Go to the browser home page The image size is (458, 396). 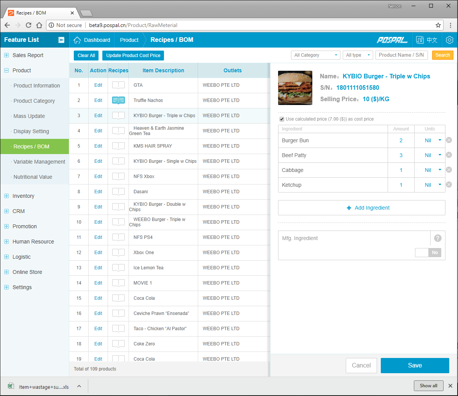[x=39, y=25]
